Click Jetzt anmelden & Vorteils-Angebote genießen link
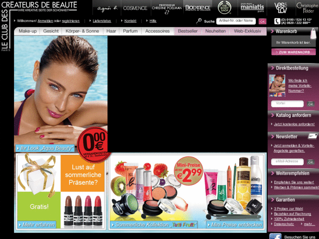This screenshot has height=239, width=319. pyautogui.click(x=294, y=148)
